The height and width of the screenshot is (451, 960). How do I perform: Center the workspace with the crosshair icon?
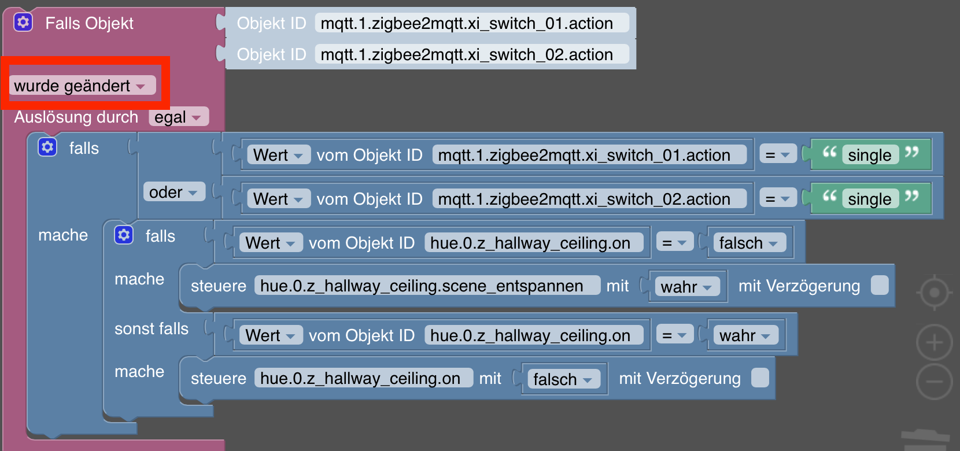[x=934, y=293]
